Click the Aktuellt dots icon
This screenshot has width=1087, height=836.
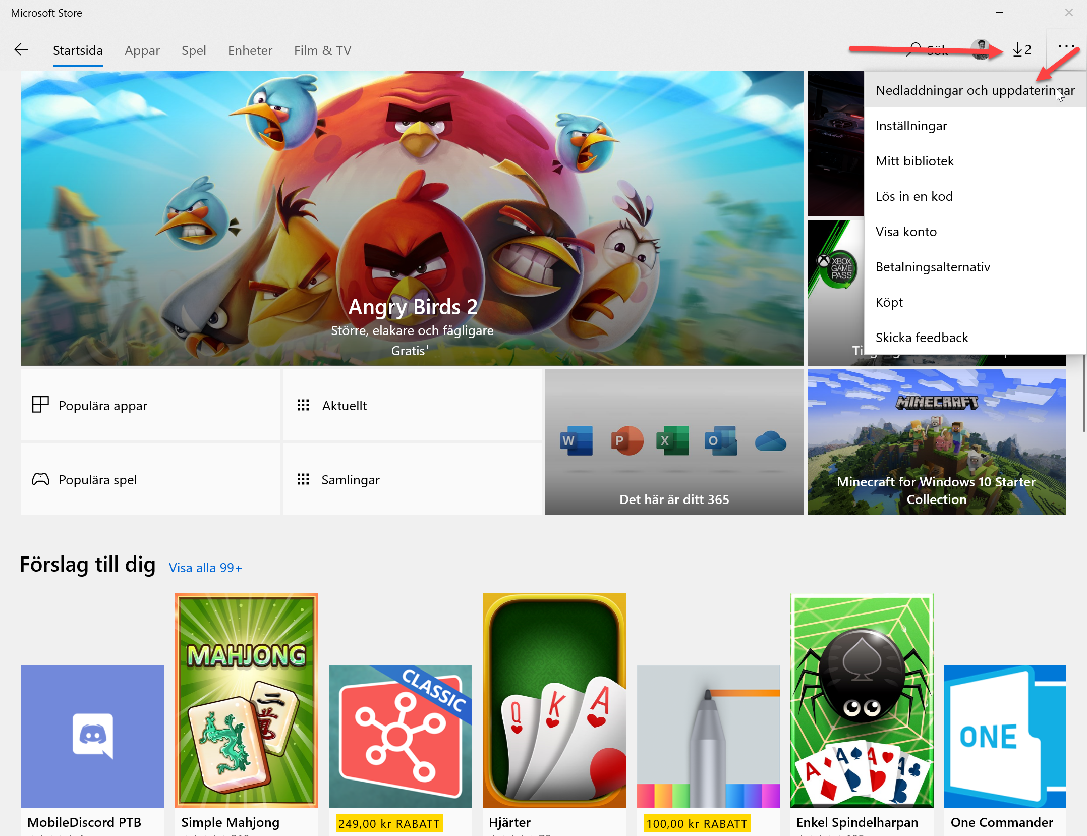303,405
